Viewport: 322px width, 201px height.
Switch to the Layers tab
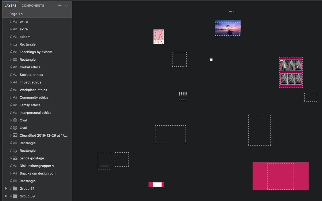pyautogui.click(x=10, y=6)
